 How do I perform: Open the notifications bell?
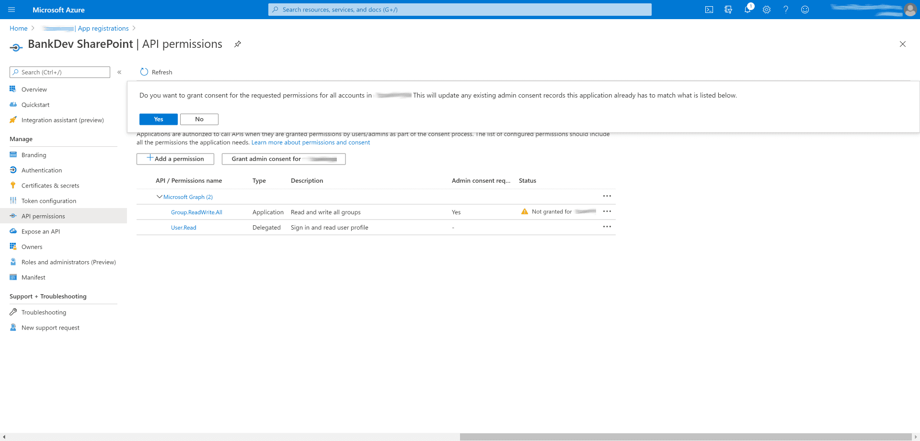click(x=747, y=10)
